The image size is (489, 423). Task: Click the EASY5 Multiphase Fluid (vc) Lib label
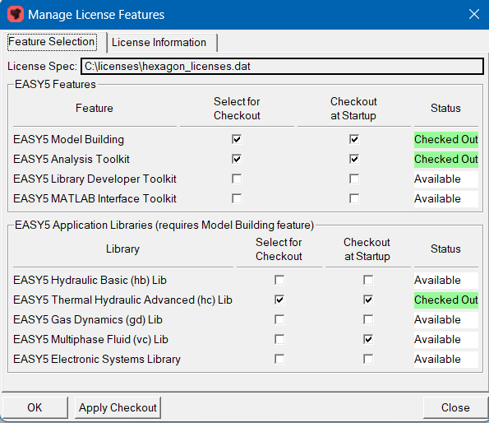coord(90,339)
